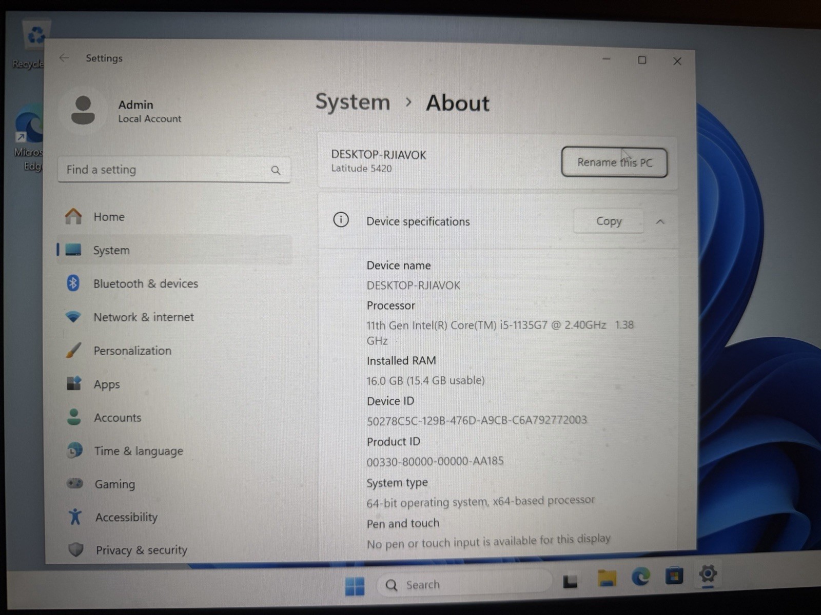Click DESKTOP-RJIAVOK under Device name
Screen dimensions: 821x615
pos(413,285)
